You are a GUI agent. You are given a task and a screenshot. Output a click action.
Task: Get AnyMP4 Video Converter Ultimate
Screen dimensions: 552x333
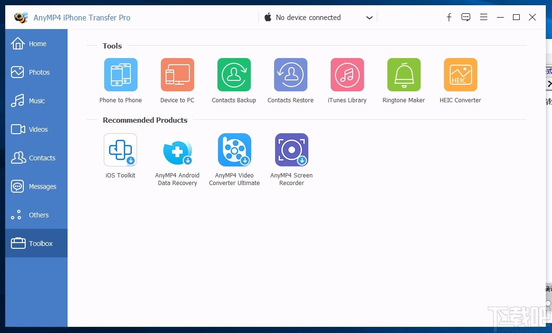coord(235,149)
